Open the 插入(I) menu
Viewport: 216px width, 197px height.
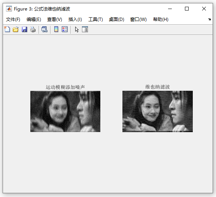[75, 20]
